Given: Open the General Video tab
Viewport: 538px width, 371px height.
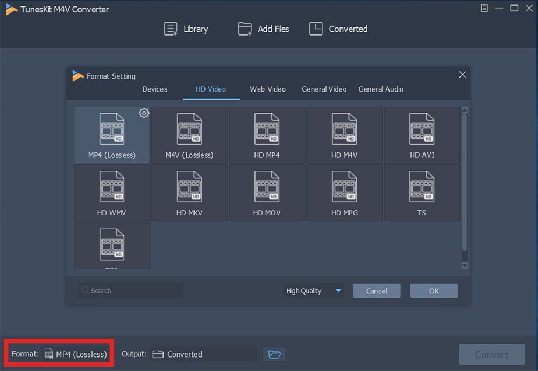Looking at the screenshot, I should [x=324, y=89].
